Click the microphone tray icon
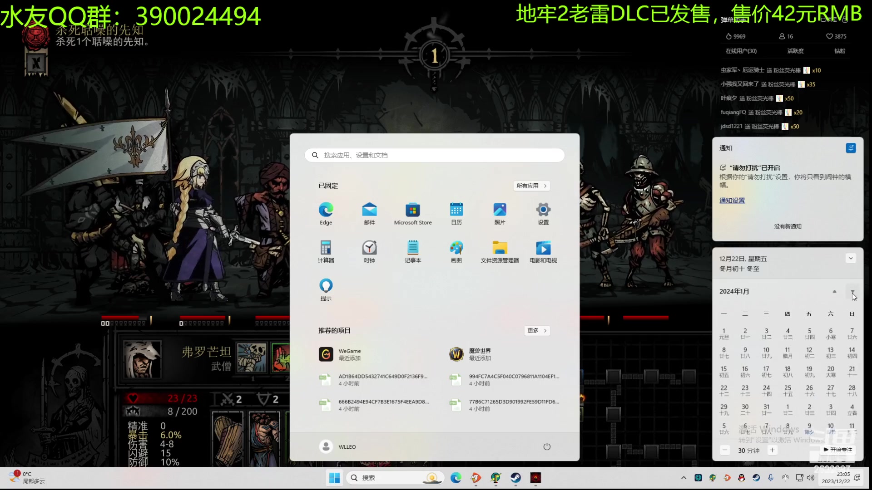Image resolution: width=872 pixels, height=490 pixels. pyautogui.click(x=770, y=478)
